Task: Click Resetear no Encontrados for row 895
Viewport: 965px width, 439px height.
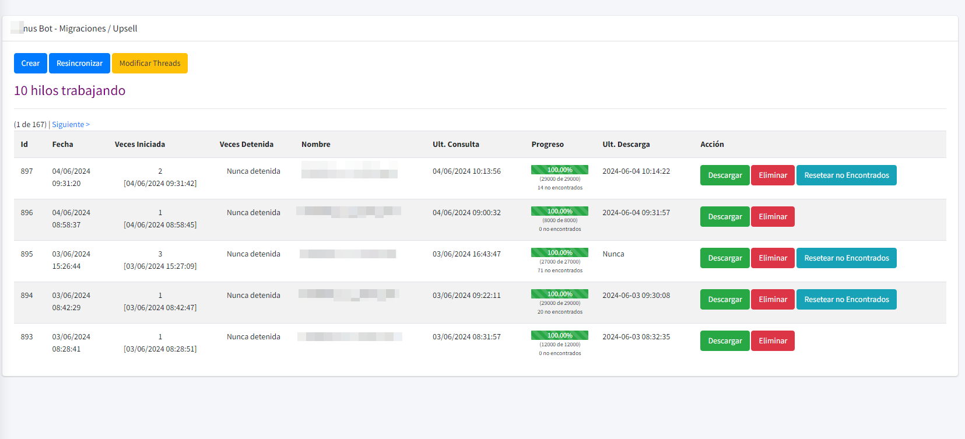Action: click(x=846, y=258)
